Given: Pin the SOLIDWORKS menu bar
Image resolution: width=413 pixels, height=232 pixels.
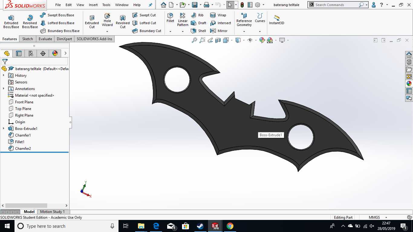Looking at the screenshot, I should pos(151,5).
